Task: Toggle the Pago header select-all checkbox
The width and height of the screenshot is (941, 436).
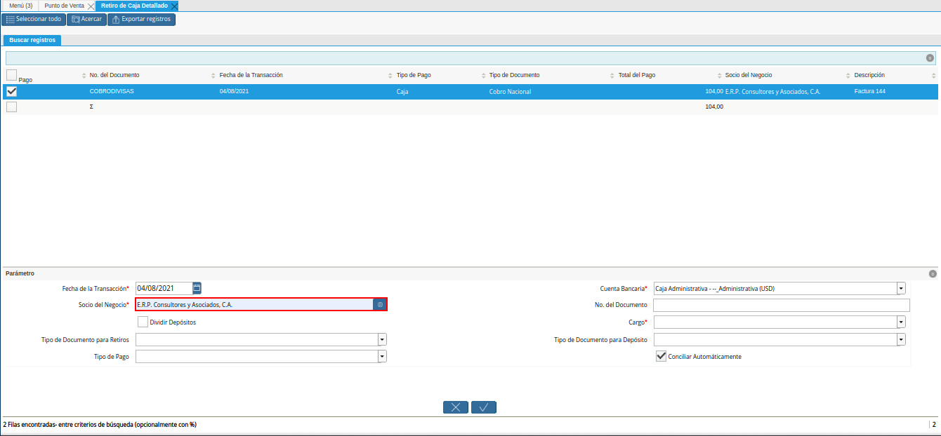Action: (x=11, y=75)
